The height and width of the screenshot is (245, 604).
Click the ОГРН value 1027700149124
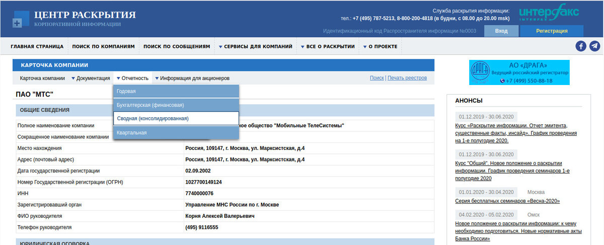coord(203,182)
